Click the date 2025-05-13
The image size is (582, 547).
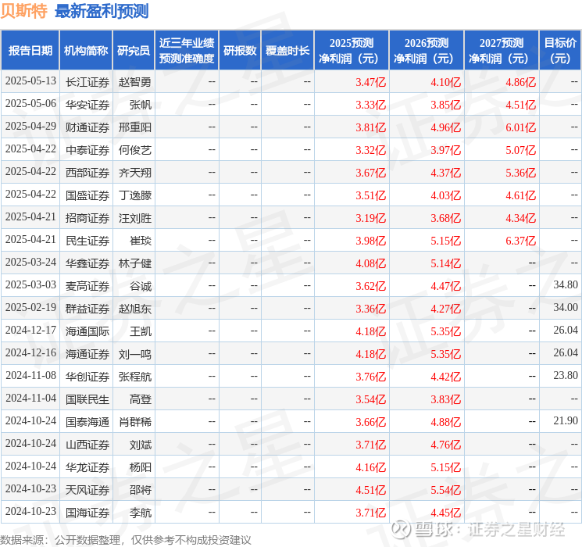[x=30, y=81]
